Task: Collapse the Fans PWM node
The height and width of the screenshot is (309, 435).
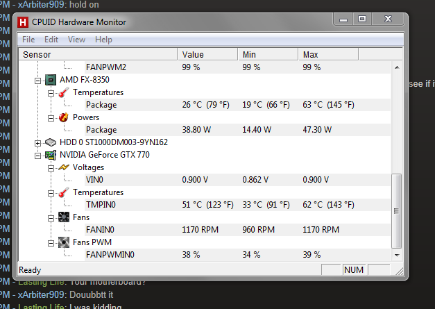Action: click(x=51, y=243)
